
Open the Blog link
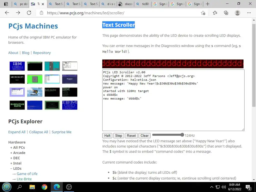pos(26,53)
